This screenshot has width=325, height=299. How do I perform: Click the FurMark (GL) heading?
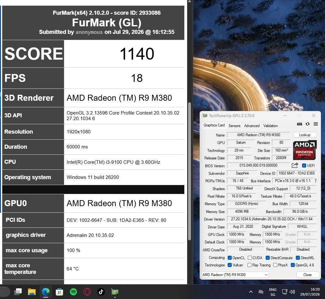point(106,23)
